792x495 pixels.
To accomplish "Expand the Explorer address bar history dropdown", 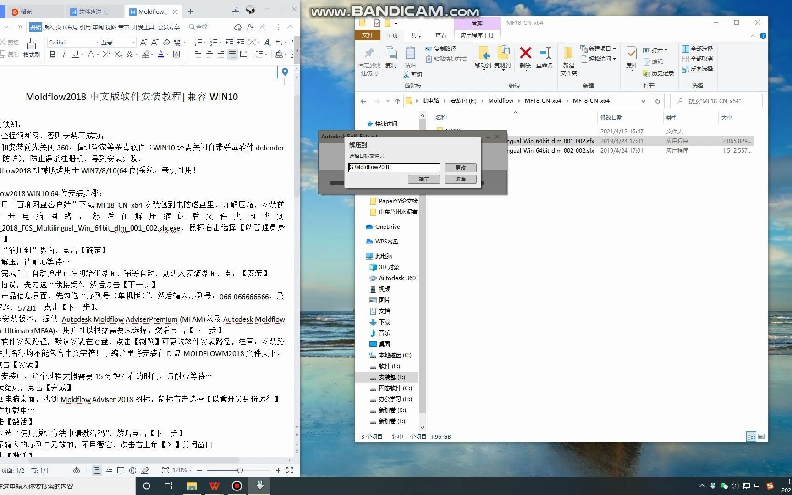I will pyautogui.click(x=643, y=101).
